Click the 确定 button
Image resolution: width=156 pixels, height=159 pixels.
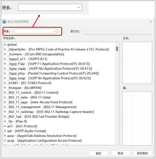coord(98,153)
